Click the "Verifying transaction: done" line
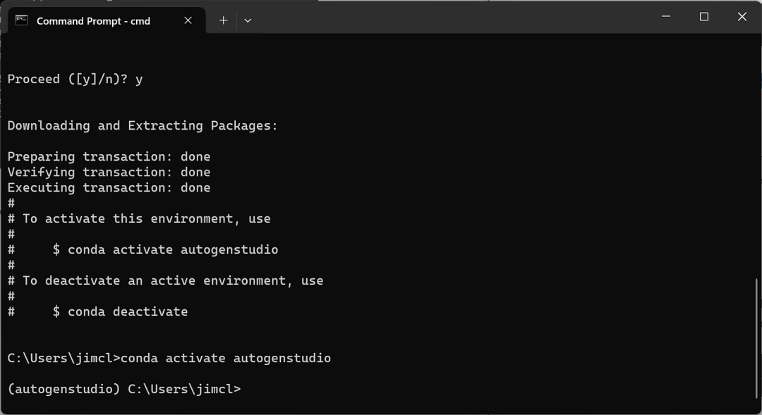 109,173
